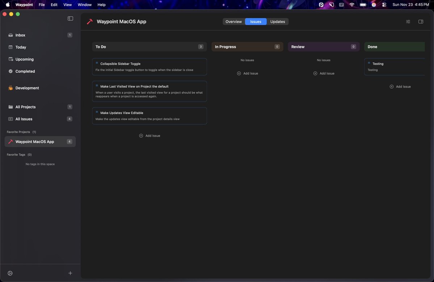This screenshot has height=282, width=434.
Task: Click the Completed checkmark icon
Action: [x=10, y=71]
